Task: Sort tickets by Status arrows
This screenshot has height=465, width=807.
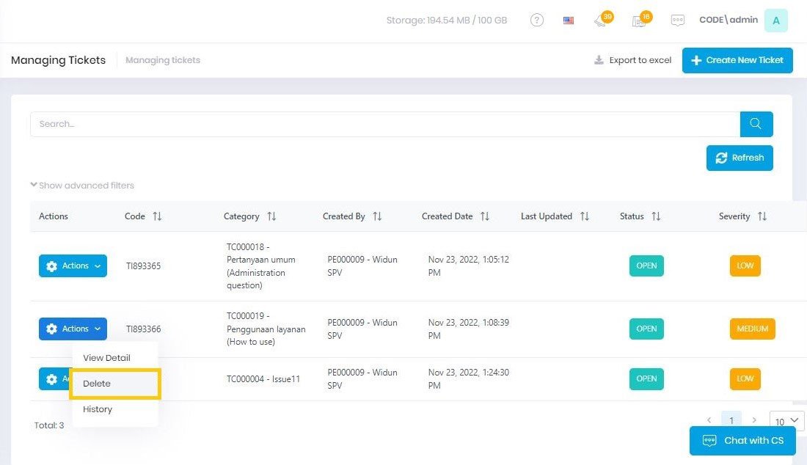Action: click(656, 216)
